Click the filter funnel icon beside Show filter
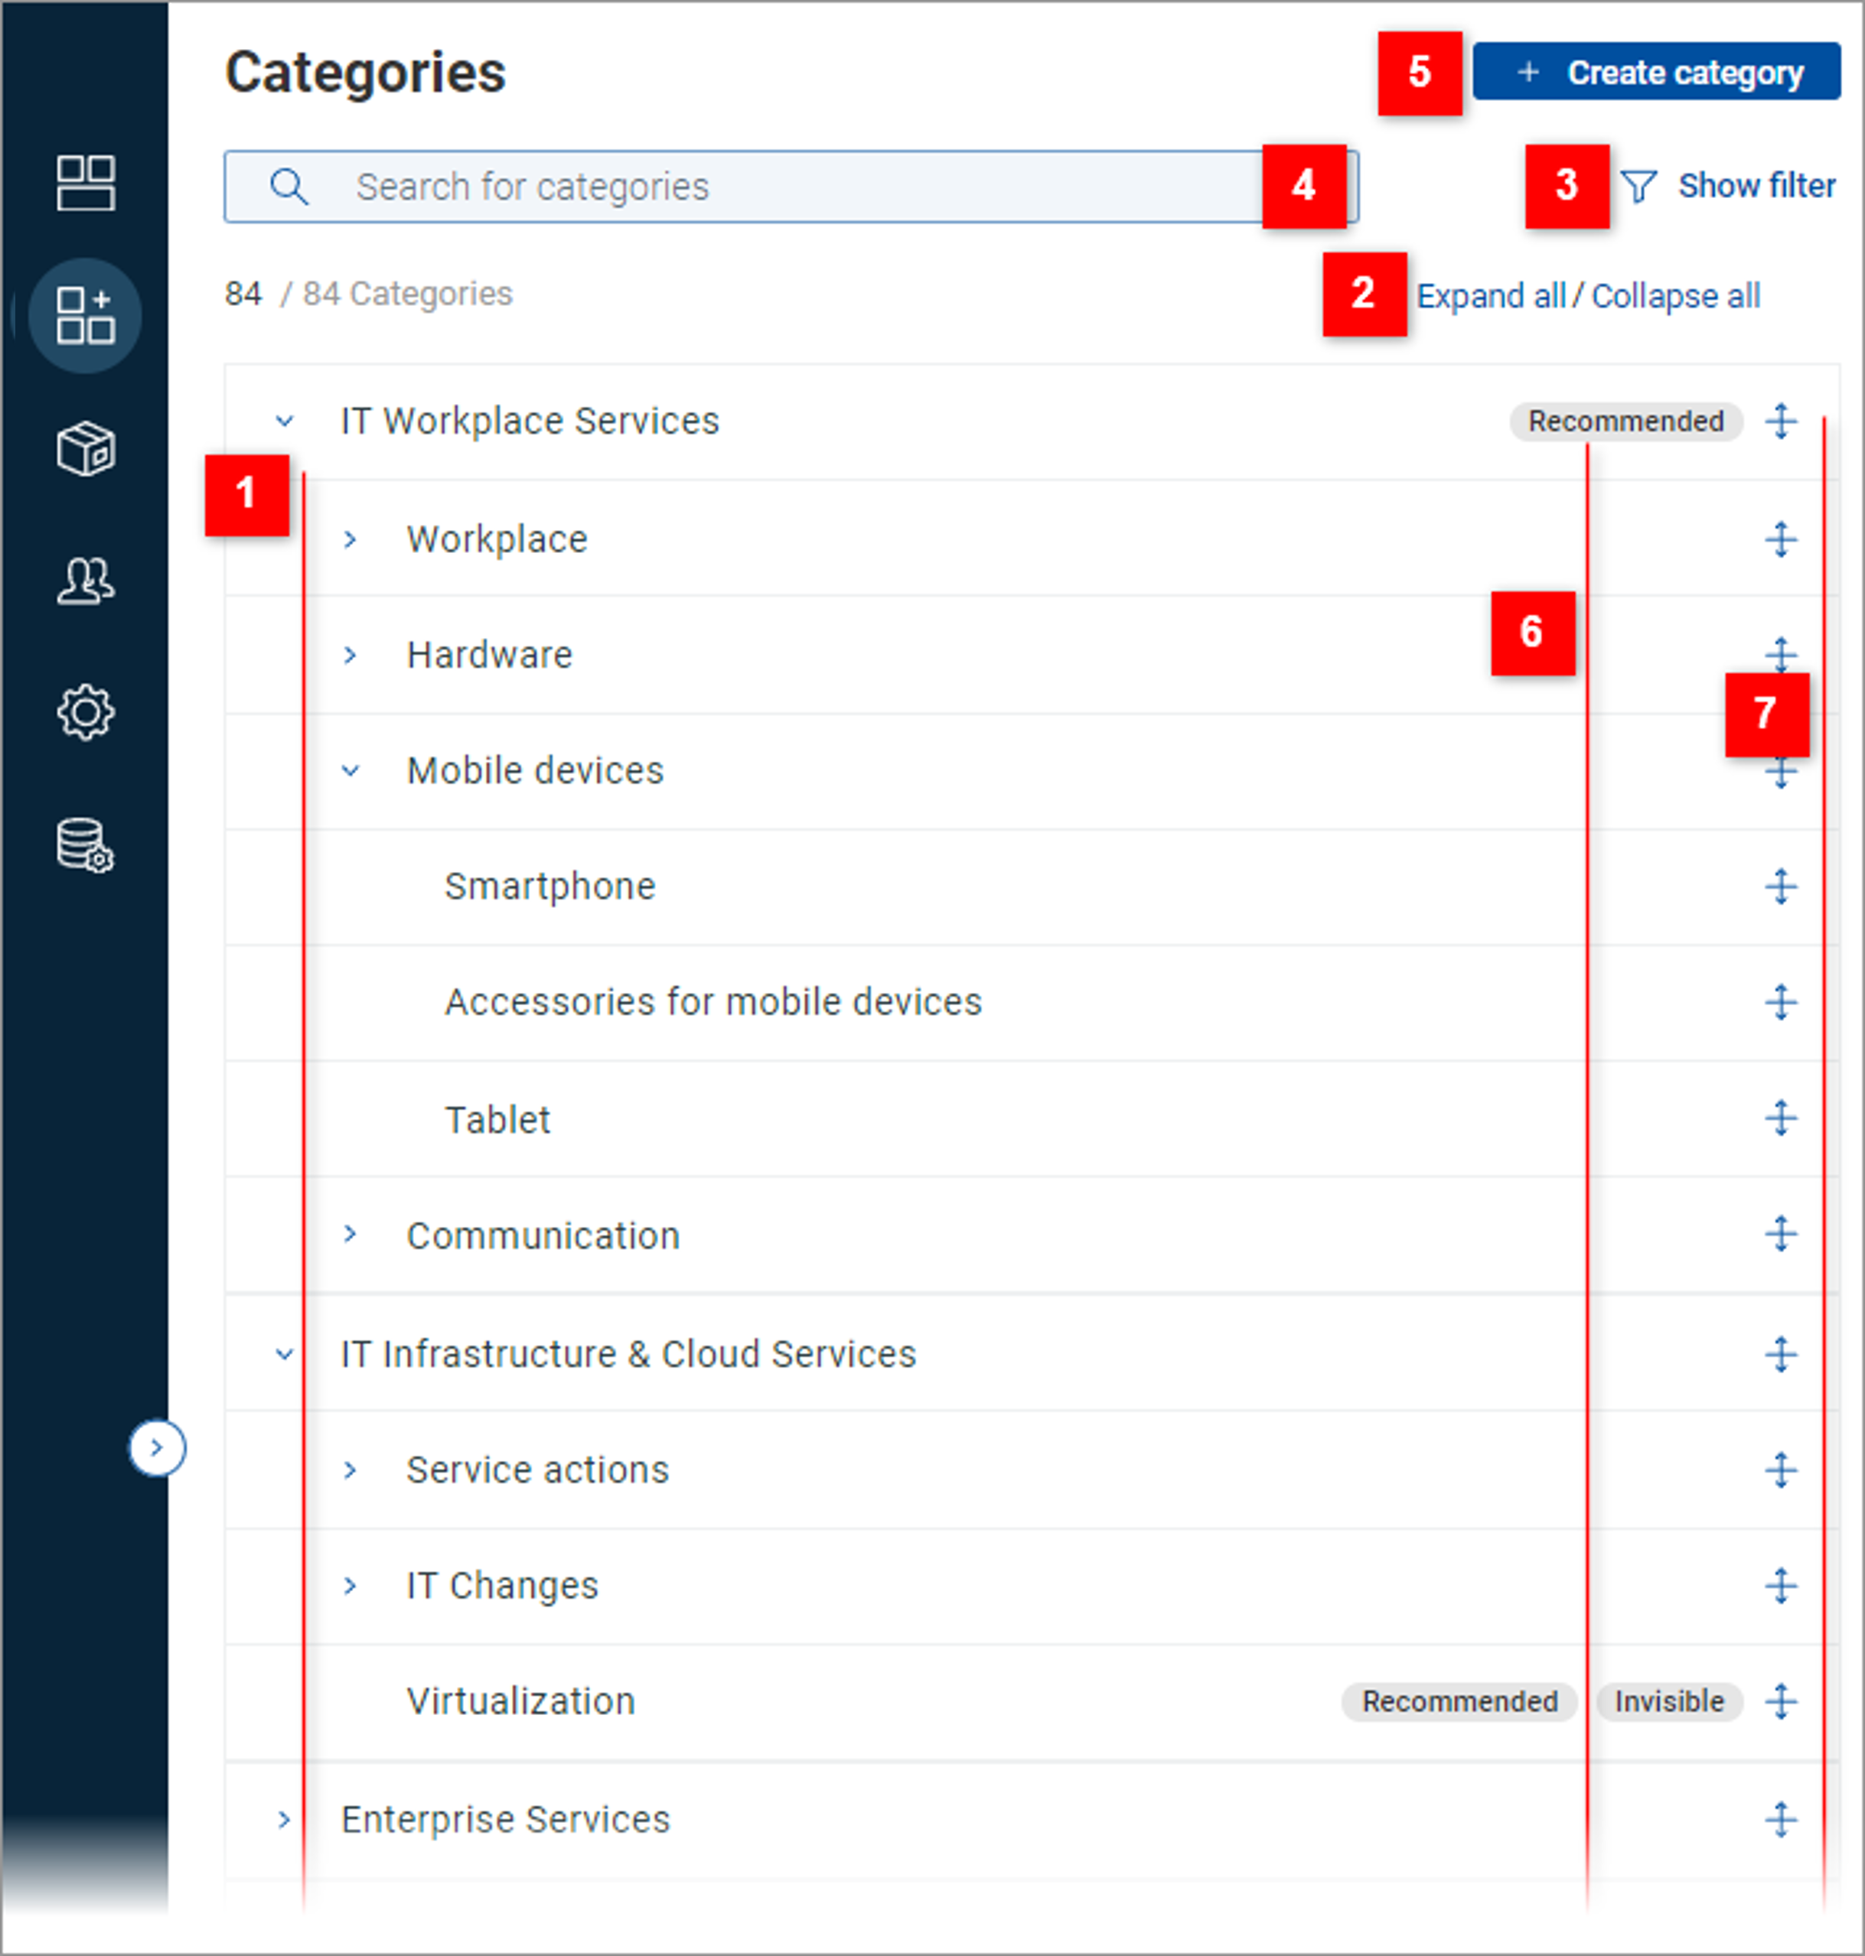This screenshot has height=1956, width=1865. [1642, 185]
